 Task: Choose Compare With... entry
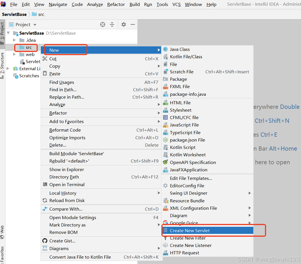tap(102, 209)
